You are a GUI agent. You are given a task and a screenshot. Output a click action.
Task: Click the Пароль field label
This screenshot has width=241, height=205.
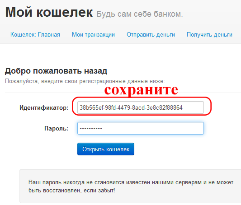(56, 128)
